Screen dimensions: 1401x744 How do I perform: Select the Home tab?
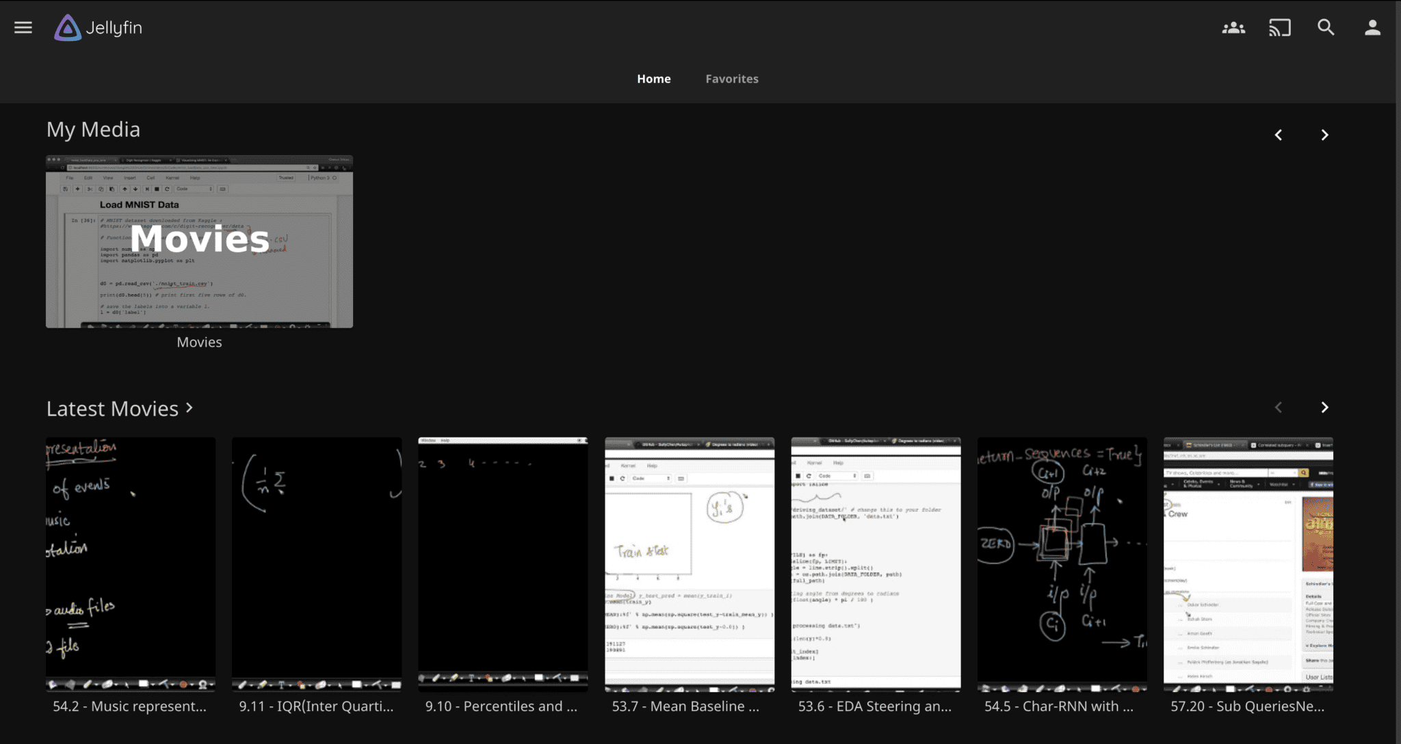[653, 79]
